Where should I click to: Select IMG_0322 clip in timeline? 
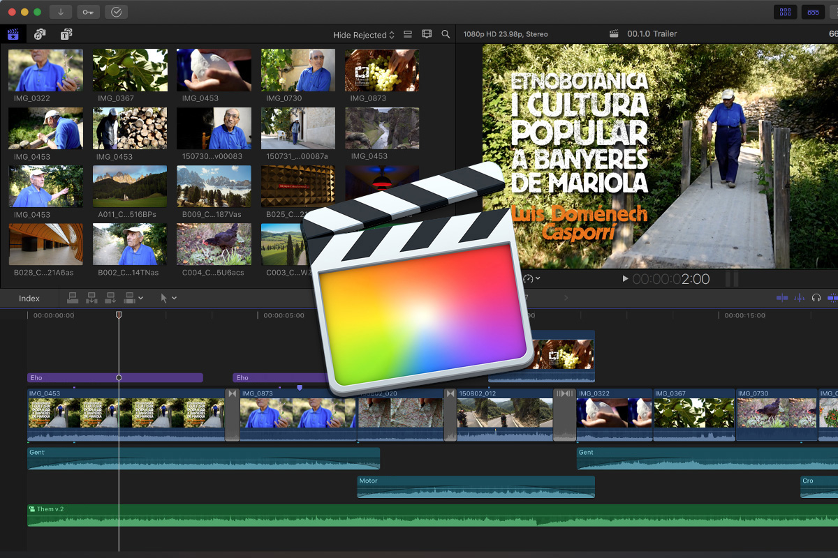coord(615,415)
